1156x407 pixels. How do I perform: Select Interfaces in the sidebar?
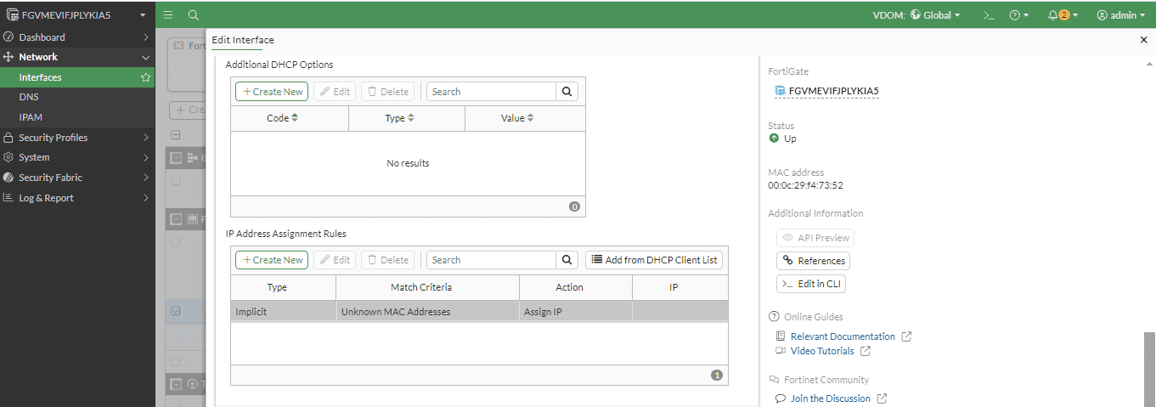[40, 77]
